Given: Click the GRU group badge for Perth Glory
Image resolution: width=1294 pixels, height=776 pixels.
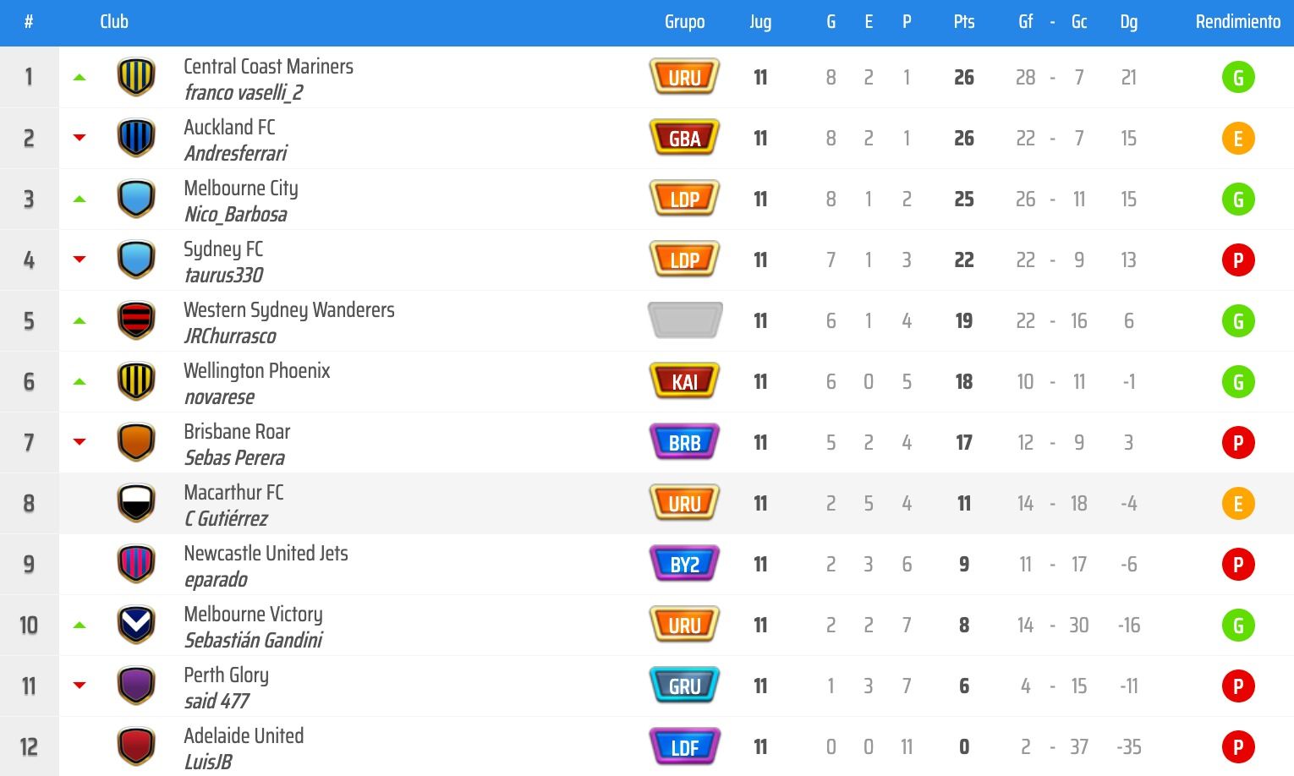Looking at the screenshot, I should 684,686.
